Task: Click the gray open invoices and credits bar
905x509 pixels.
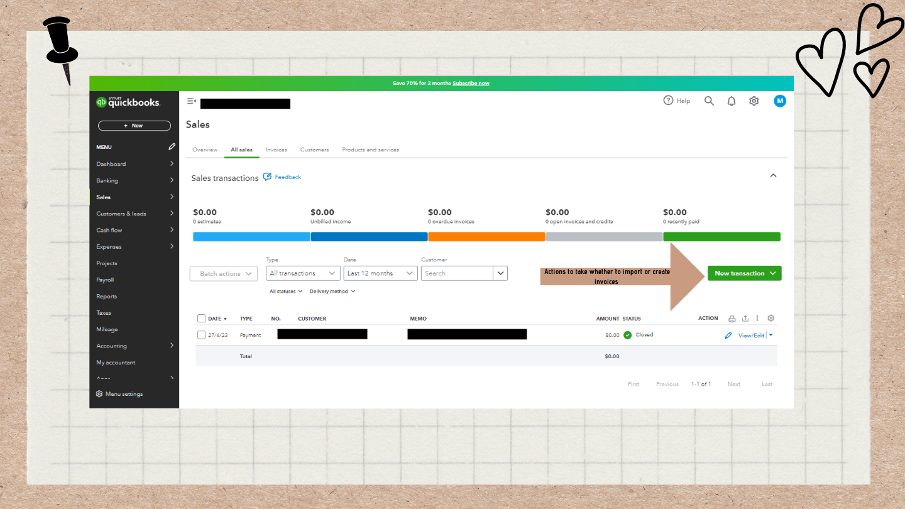Action: click(x=604, y=237)
